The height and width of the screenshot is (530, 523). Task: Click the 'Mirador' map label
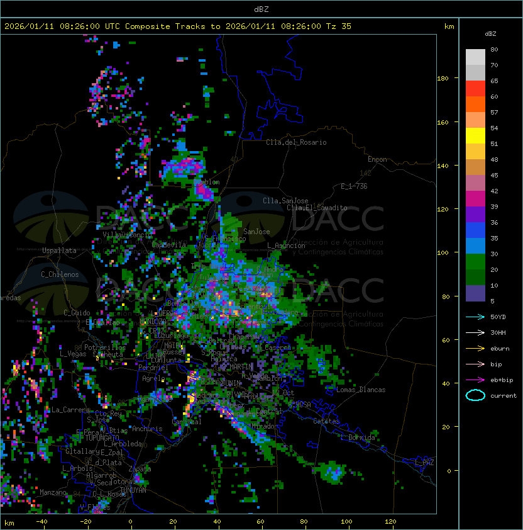[x=263, y=426]
